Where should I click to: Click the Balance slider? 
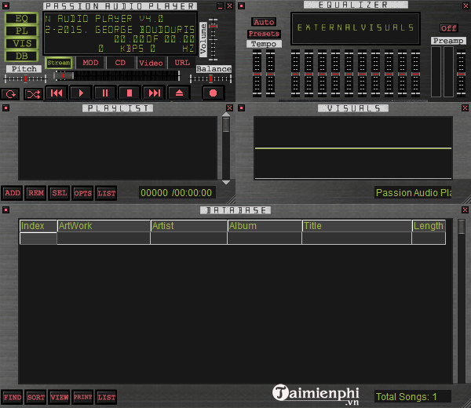pos(210,78)
